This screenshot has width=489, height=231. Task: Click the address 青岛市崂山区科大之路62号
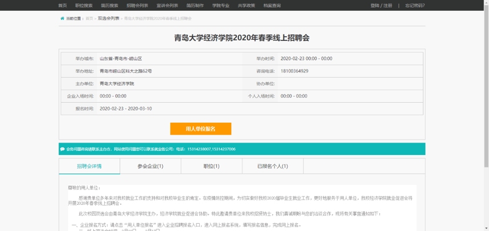pos(126,71)
